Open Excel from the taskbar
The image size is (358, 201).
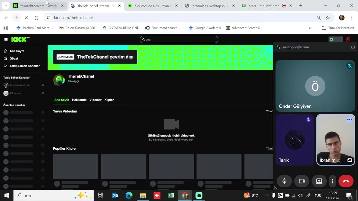[171, 196]
